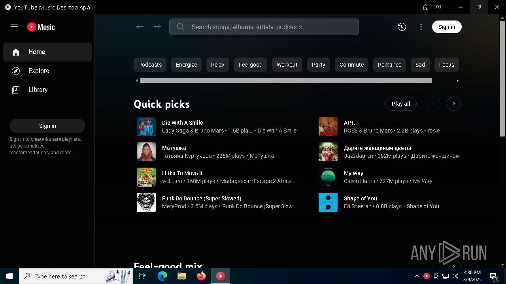Click the search magnifier icon
Screen dimensions: 506x284
(x=181, y=27)
